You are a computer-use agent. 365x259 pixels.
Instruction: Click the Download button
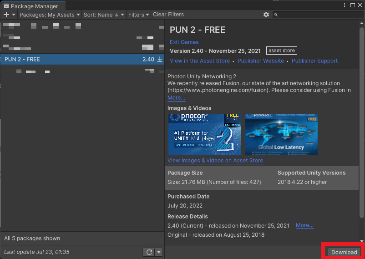point(344,252)
